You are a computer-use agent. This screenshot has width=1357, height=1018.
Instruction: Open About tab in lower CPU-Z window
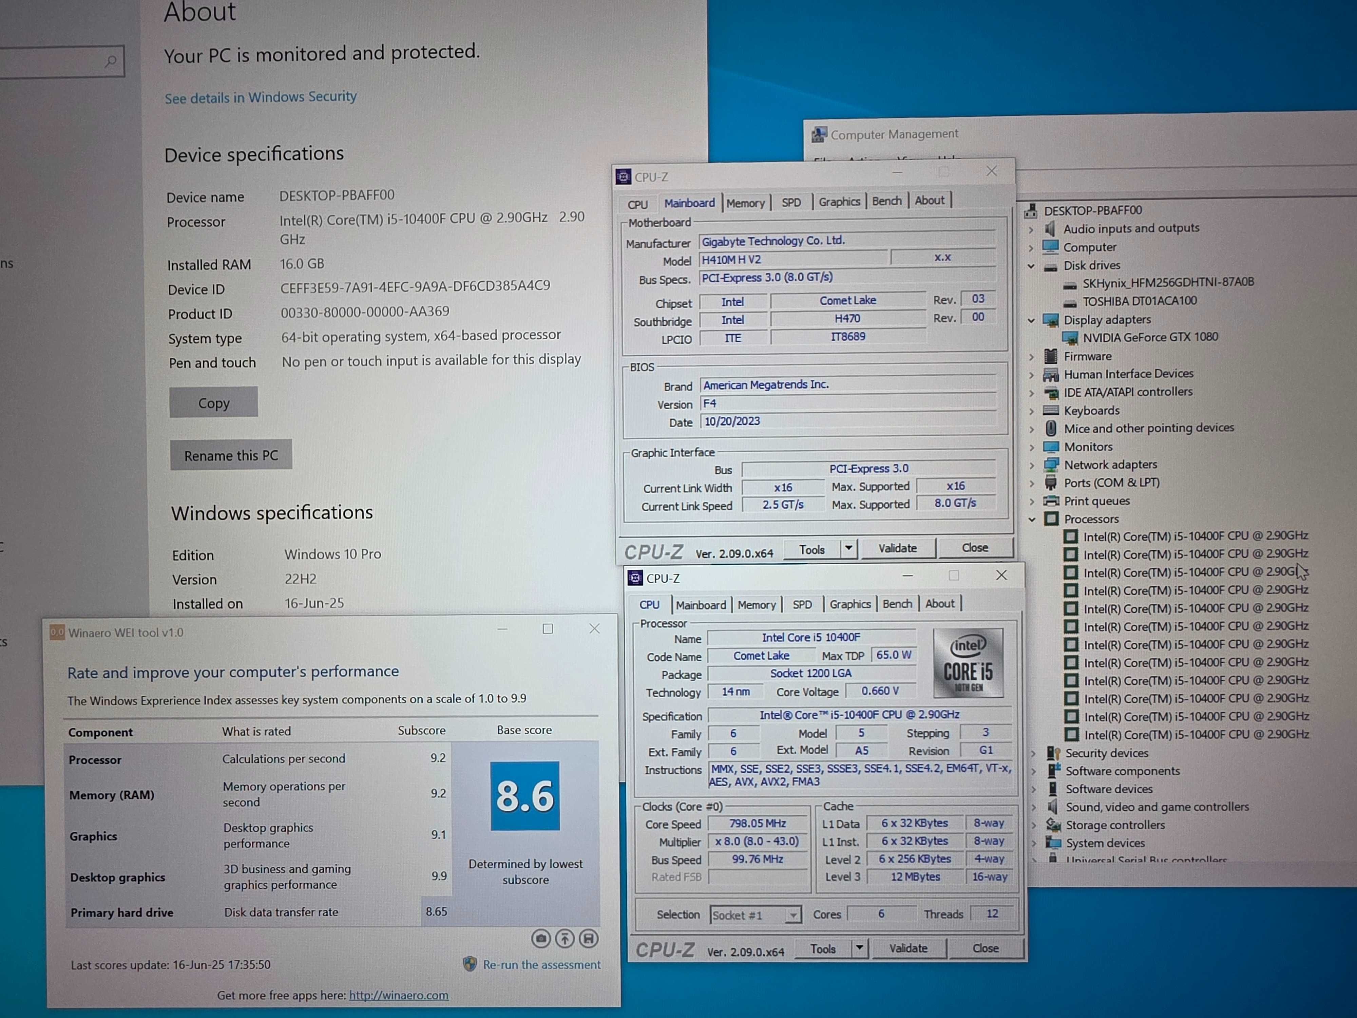(940, 604)
